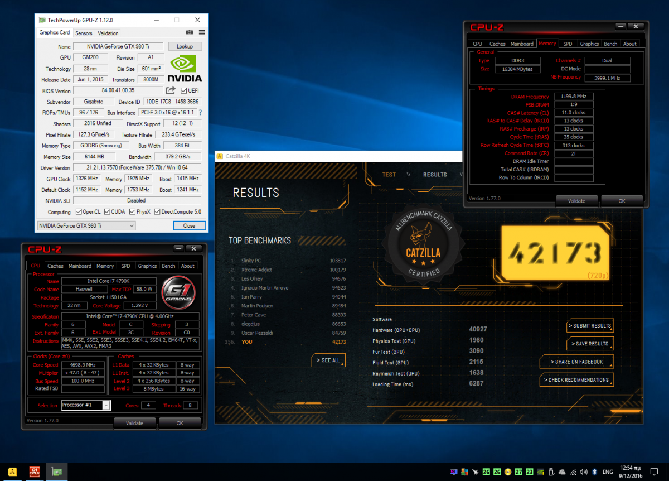Click Validate in CPU-Z CPU window
Screen dimensions: 669x481
[x=134, y=423]
